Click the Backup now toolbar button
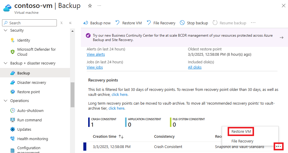The image size is (288, 153). pos(97,23)
